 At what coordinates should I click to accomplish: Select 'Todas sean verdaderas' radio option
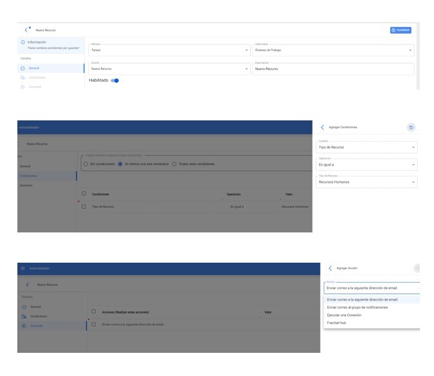click(x=174, y=164)
